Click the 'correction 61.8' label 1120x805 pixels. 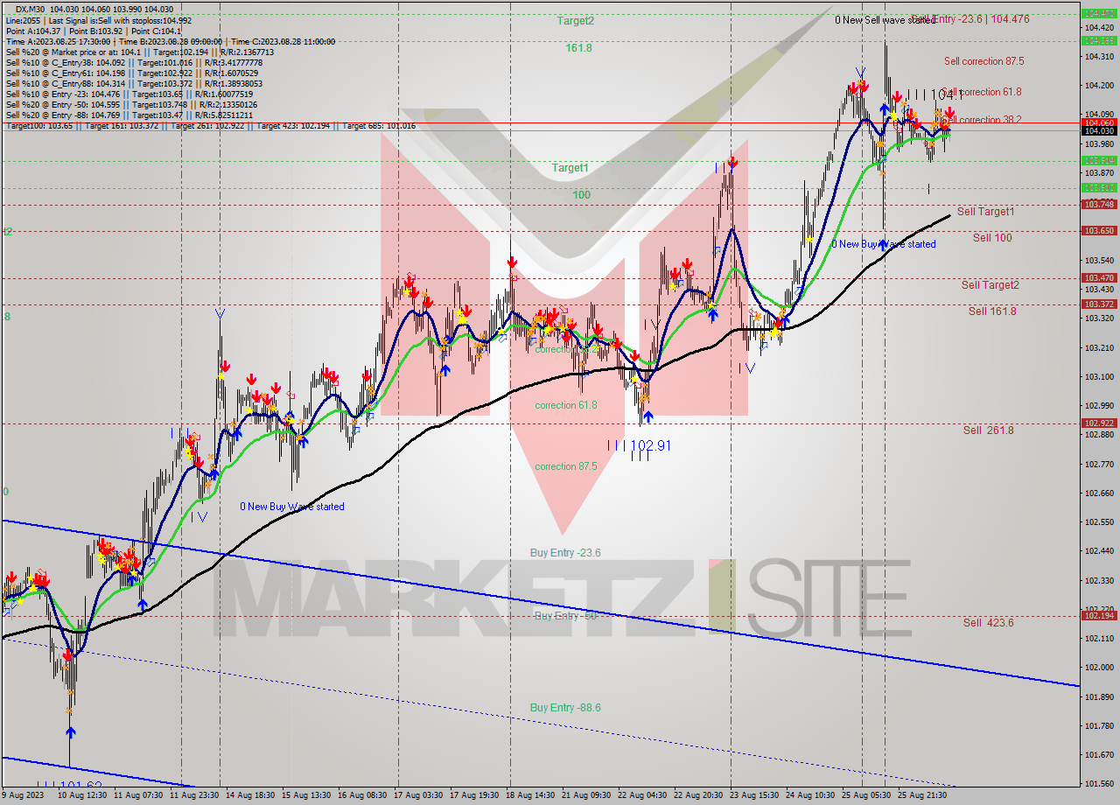pyautogui.click(x=566, y=405)
